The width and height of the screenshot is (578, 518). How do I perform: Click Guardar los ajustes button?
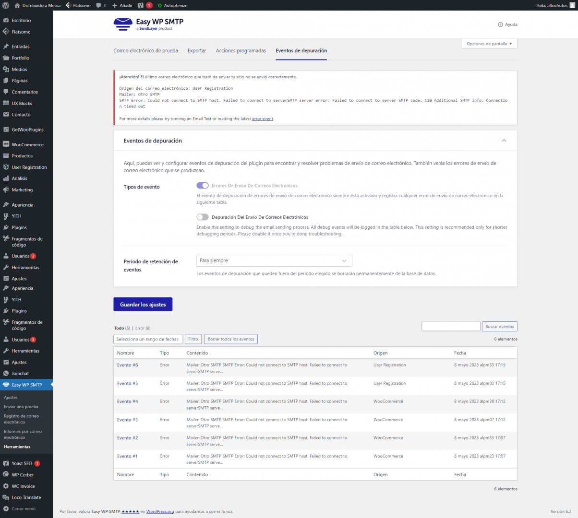click(143, 305)
